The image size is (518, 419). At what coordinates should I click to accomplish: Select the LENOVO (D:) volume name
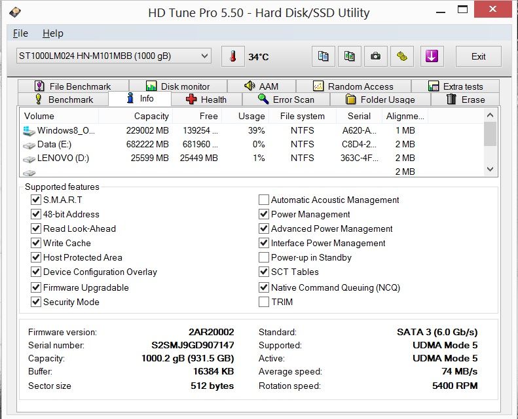[63, 158]
